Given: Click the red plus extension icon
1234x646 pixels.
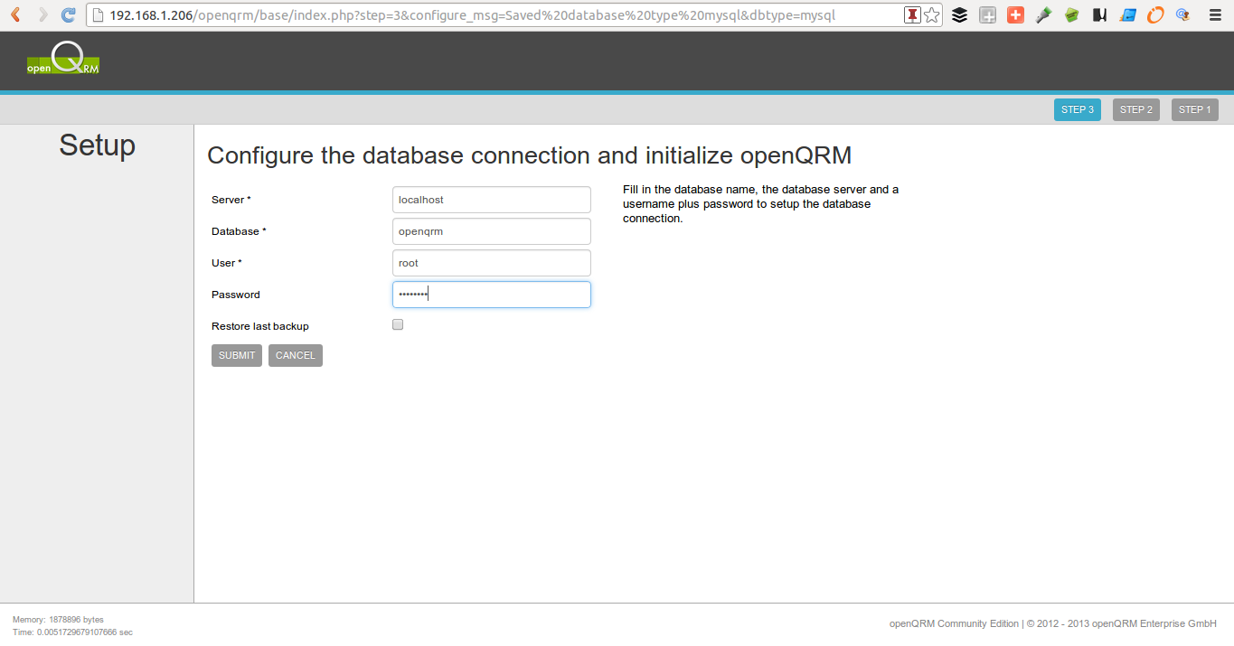Looking at the screenshot, I should (1014, 14).
